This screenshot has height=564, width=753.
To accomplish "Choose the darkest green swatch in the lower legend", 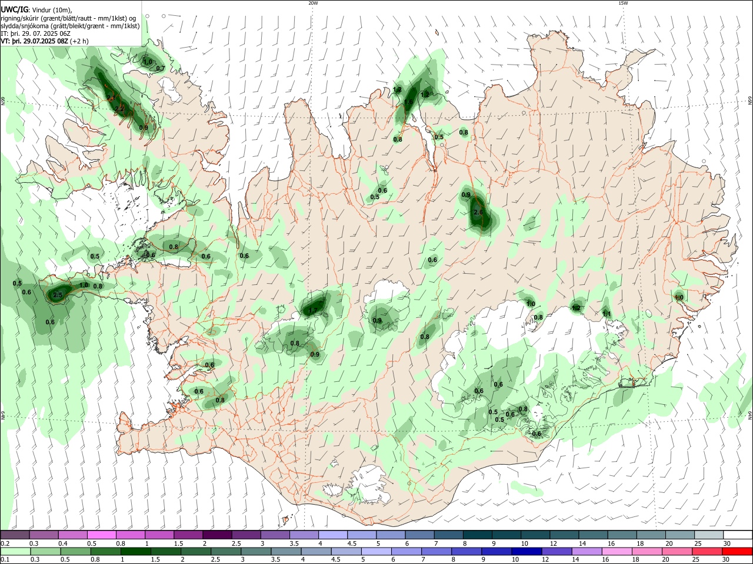I will pos(135,551).
